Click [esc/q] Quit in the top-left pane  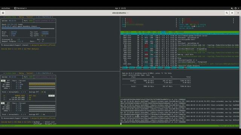coord(6,49)
